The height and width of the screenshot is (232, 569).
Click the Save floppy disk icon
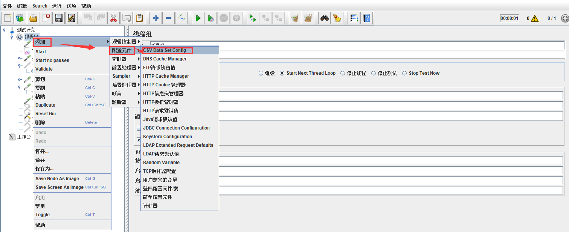point(58,18)
